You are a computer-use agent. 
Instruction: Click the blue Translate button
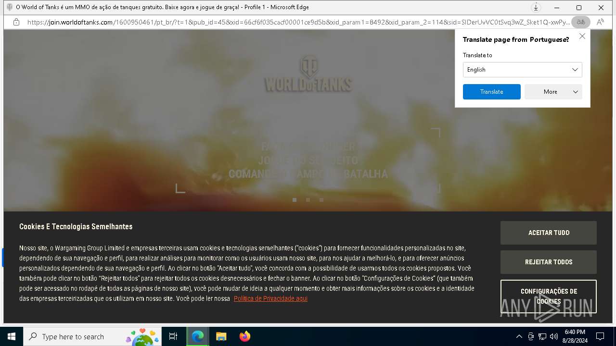click(491, 92)
